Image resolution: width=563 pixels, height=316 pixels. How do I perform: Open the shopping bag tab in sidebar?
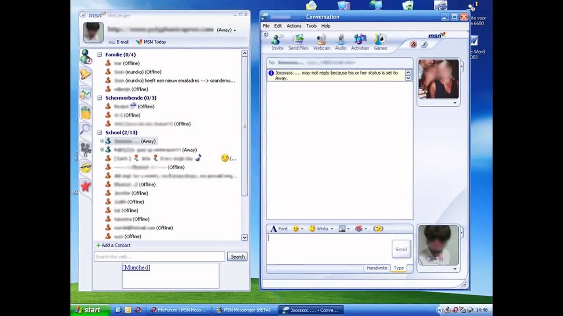(x=85, y=112)
